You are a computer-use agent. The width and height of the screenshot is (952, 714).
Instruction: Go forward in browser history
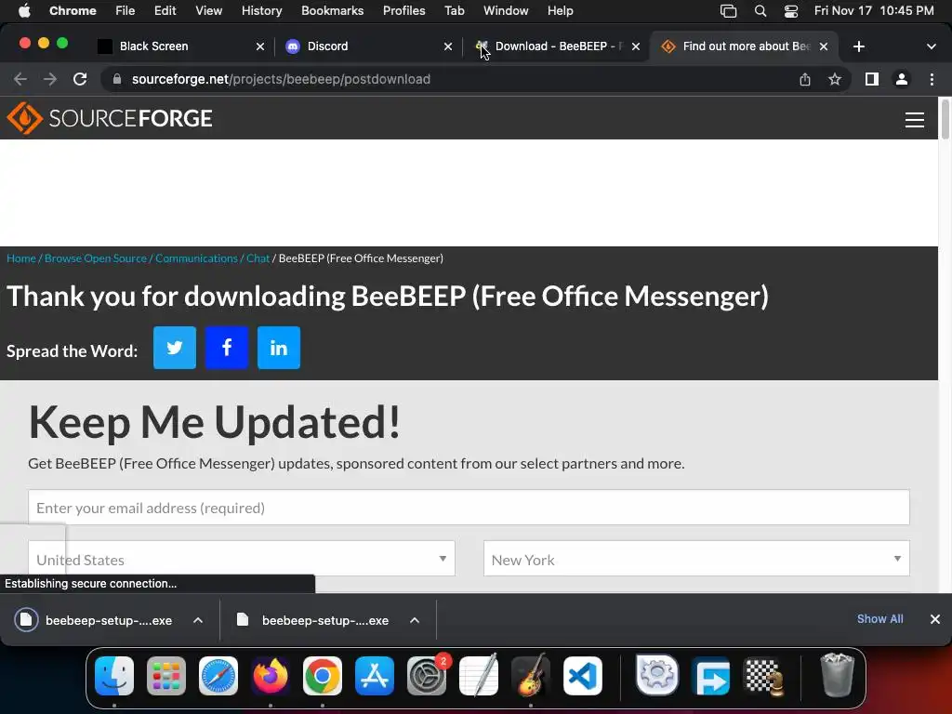50,79
